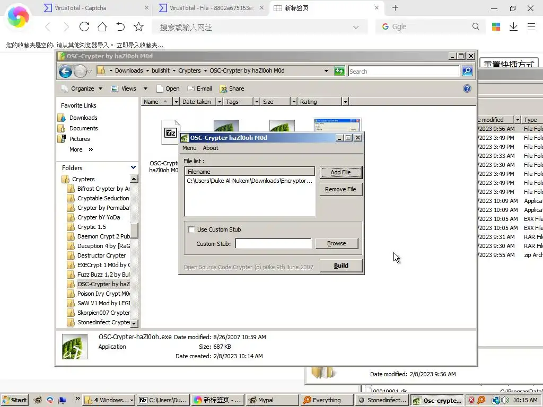Expand More favorite links
Image resolution: width=543 pixels, height=407 pixels.
81,149
